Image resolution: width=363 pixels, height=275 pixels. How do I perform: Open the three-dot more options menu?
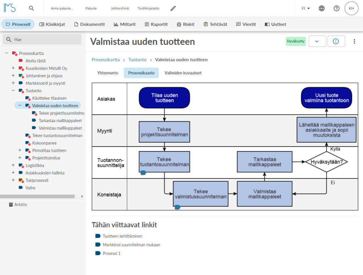point(354,41)
